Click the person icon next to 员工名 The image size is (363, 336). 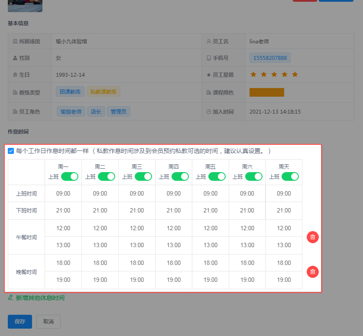(x=208, y=40)
